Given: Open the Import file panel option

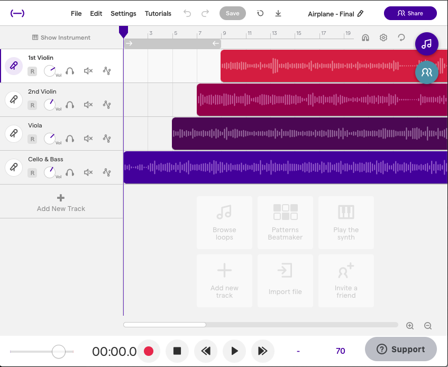Looking at the screenshot, I should pos(285,280).
